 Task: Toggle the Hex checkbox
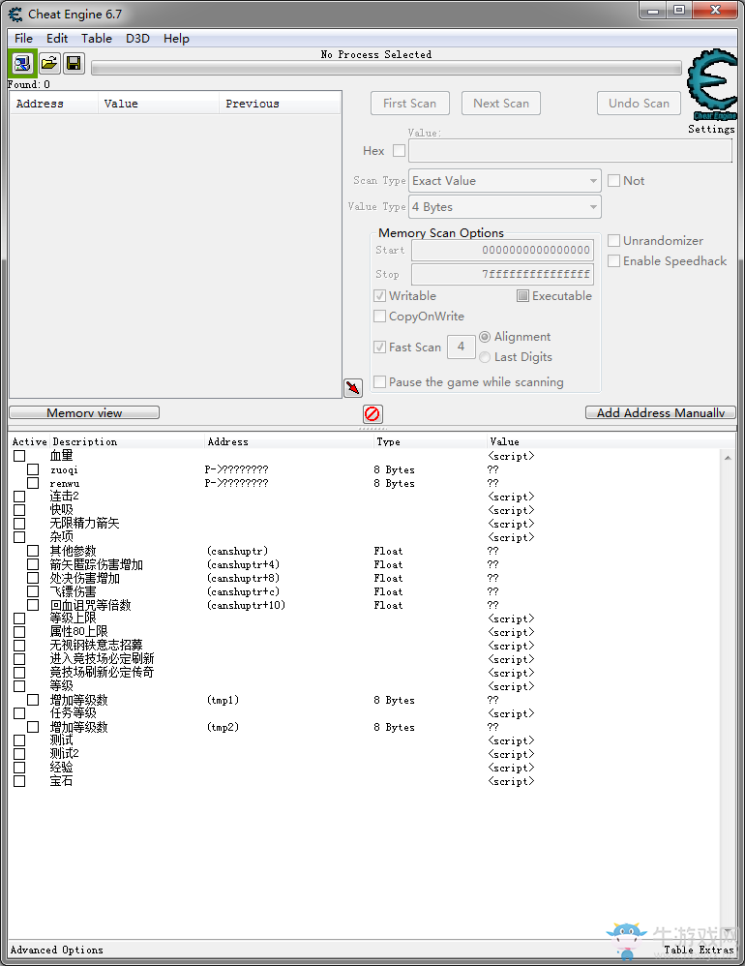[399, 150]
